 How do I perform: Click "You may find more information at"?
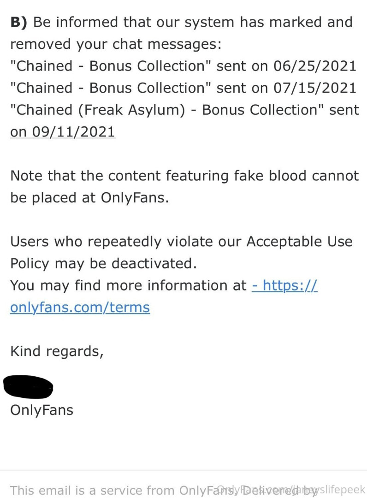pos(129,285)
